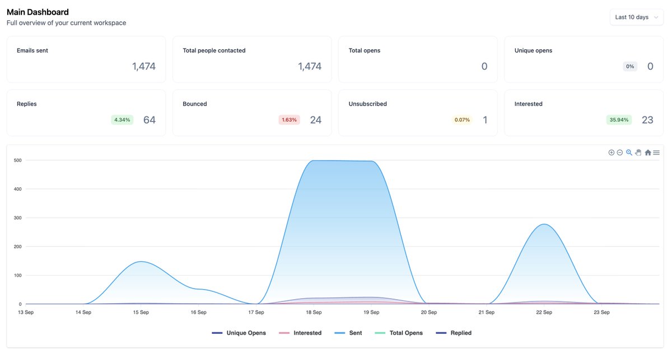Image resolution: width=672 pixels, height=354 pixels.
Task: Click the 4.34% replies rate badge
Action: coord(122,120)
